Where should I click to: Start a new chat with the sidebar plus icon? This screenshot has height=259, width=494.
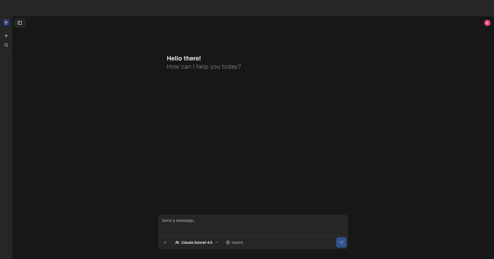[6, 36]
